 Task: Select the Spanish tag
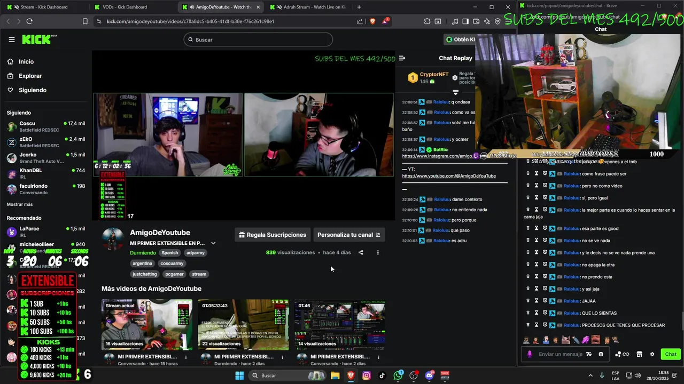tap(170, 253)
